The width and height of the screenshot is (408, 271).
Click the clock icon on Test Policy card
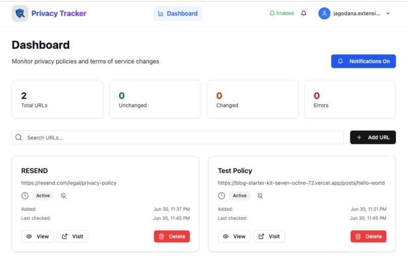tap(221, 195)
